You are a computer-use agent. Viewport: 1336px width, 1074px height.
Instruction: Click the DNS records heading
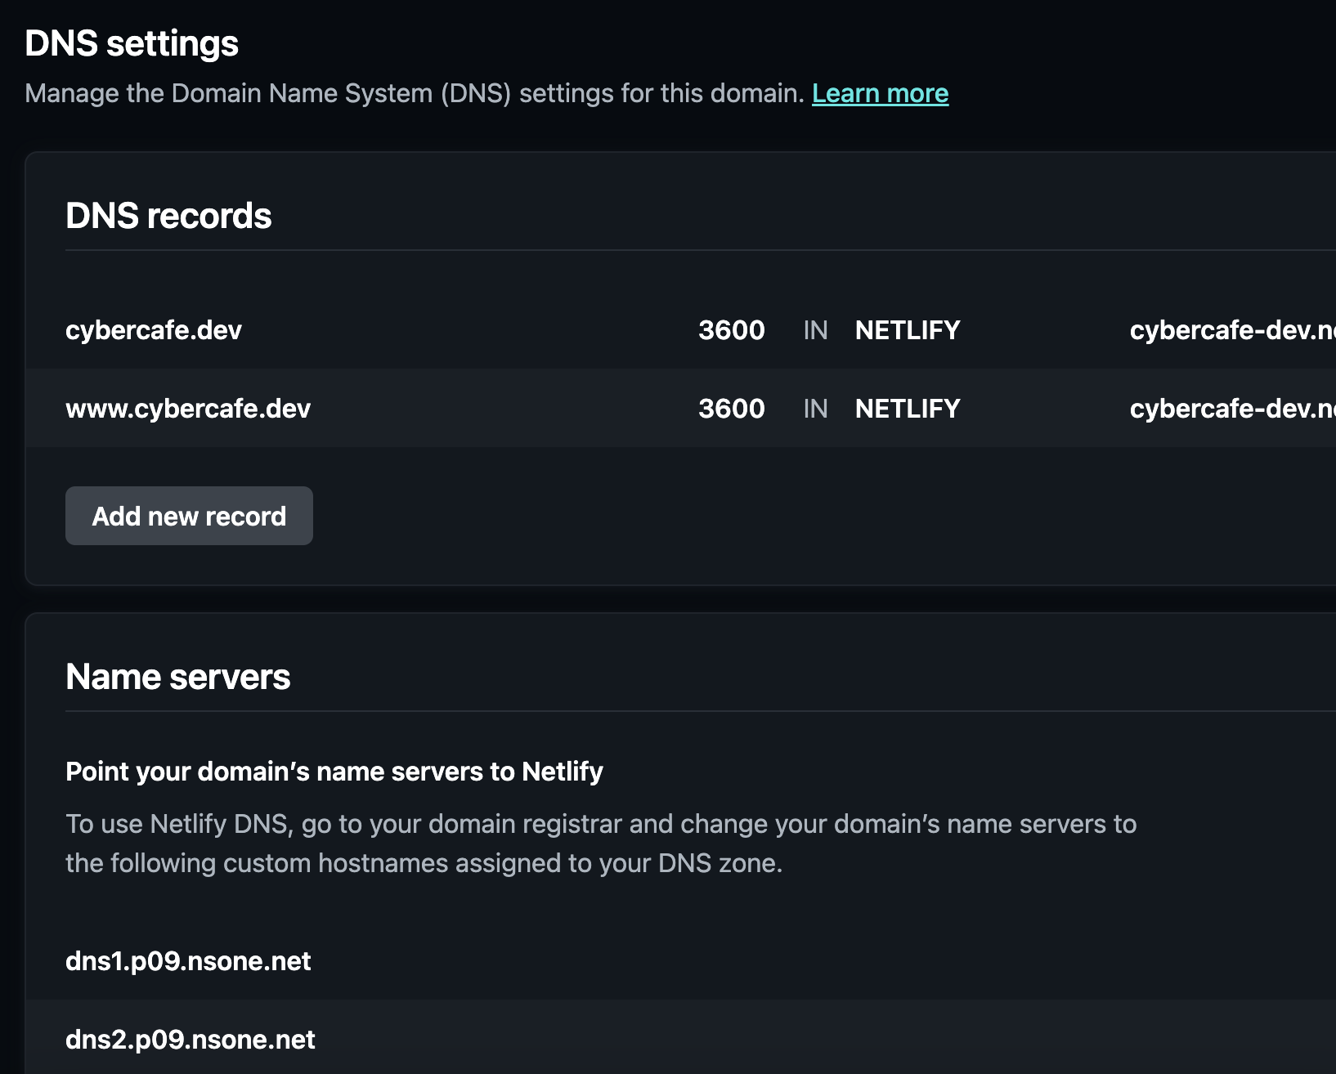[168, 216]
